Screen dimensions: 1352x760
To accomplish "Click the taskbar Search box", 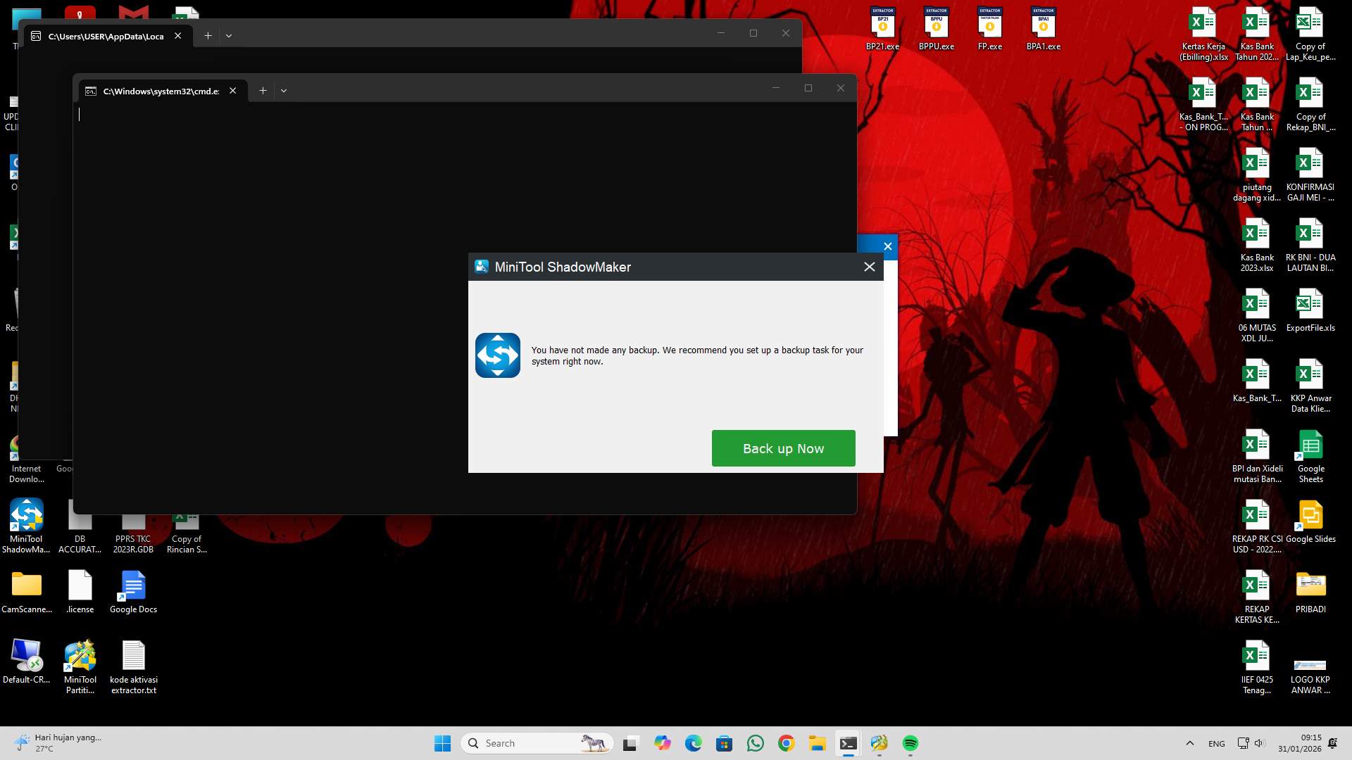I will [535, 742].
